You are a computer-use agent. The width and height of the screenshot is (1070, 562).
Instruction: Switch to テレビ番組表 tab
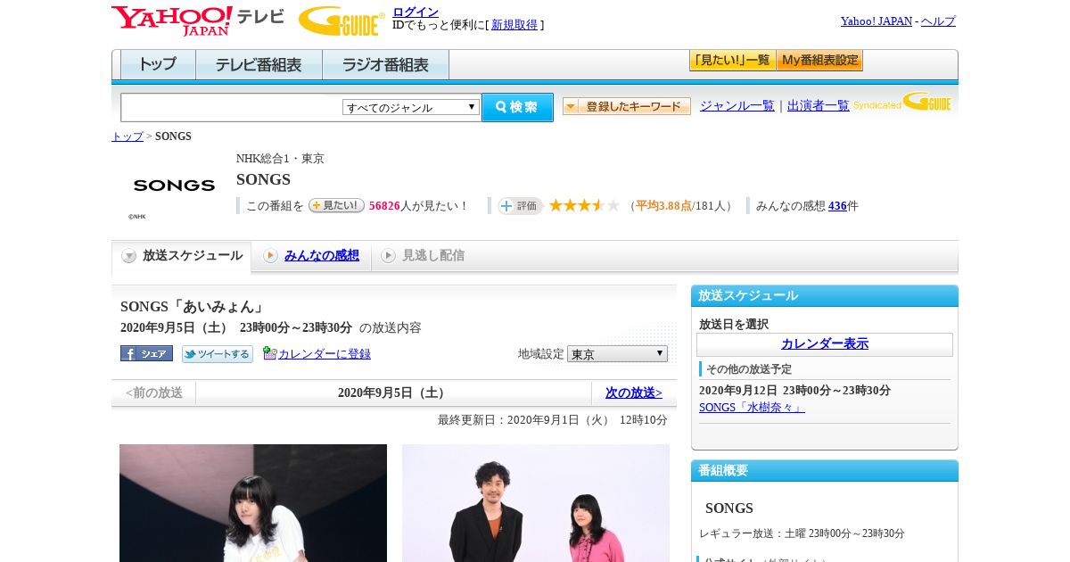(x=259, y=65)
